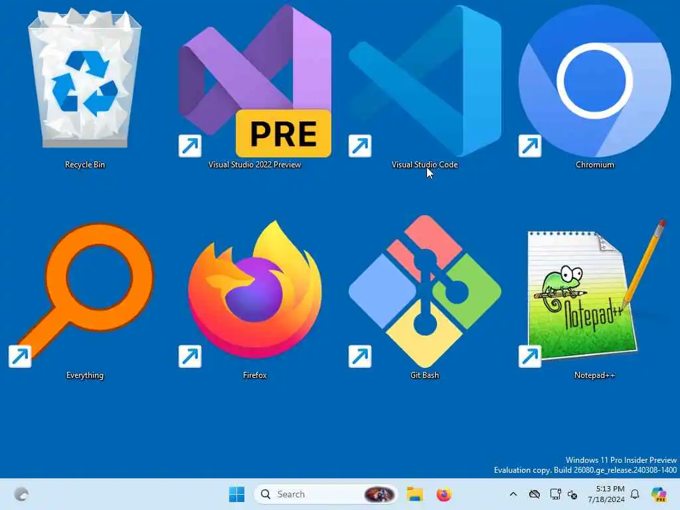This screenshot has width=680, height=510.
Task: Open File Explorer from the taskbar
Action: pos(414,494)
